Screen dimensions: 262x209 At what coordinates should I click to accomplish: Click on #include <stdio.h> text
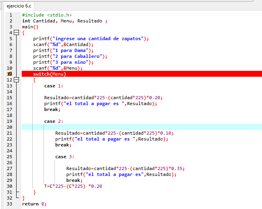tap(47, 15)
